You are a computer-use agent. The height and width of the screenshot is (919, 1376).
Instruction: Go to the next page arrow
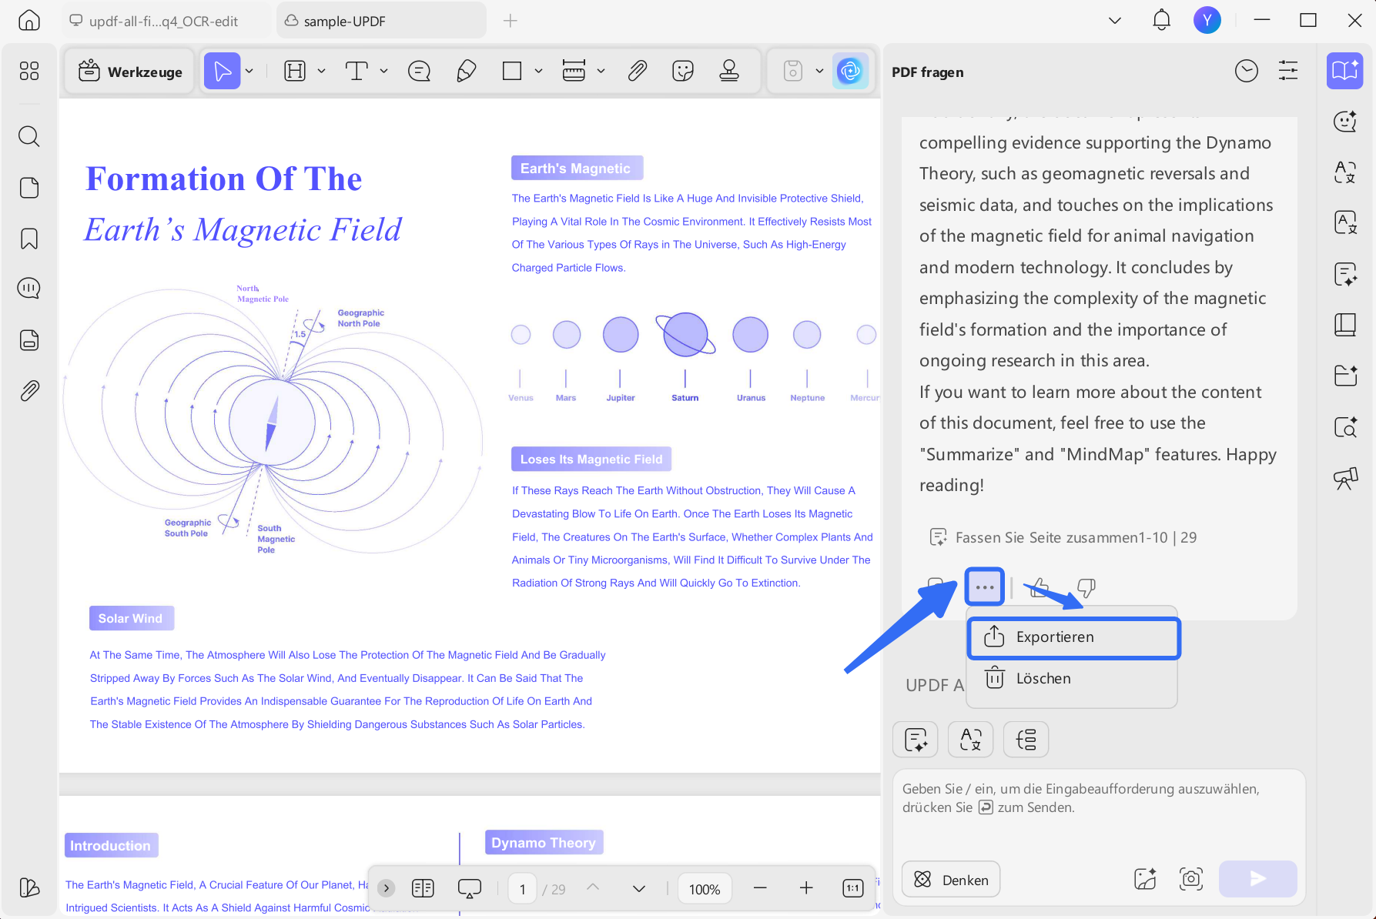[638, 888]
